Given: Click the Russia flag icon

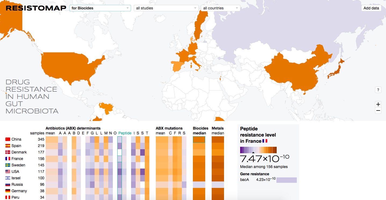Looking at the screenshot, I should pos(8,184).
